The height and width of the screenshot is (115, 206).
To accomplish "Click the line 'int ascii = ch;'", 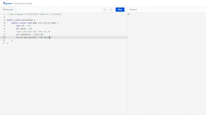I will coord(24,29).
